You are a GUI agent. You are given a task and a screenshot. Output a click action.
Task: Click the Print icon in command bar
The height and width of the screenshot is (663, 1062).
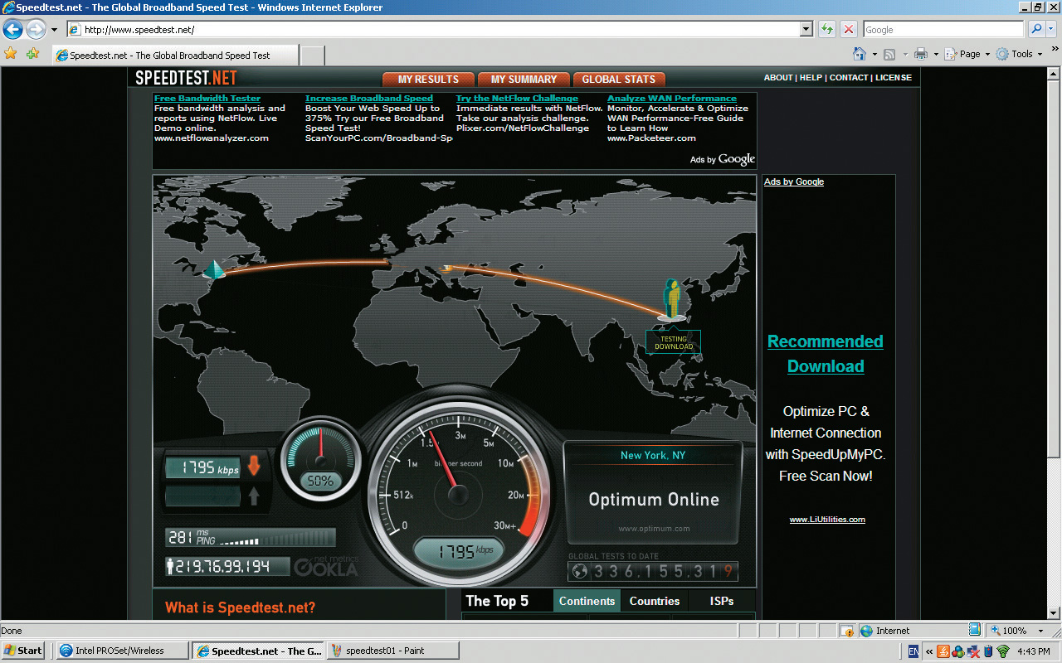click(x=920, y=54)
